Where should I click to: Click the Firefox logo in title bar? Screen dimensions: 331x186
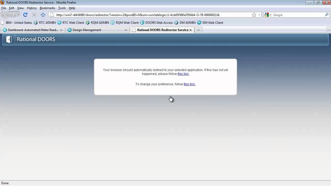(3, 2)
